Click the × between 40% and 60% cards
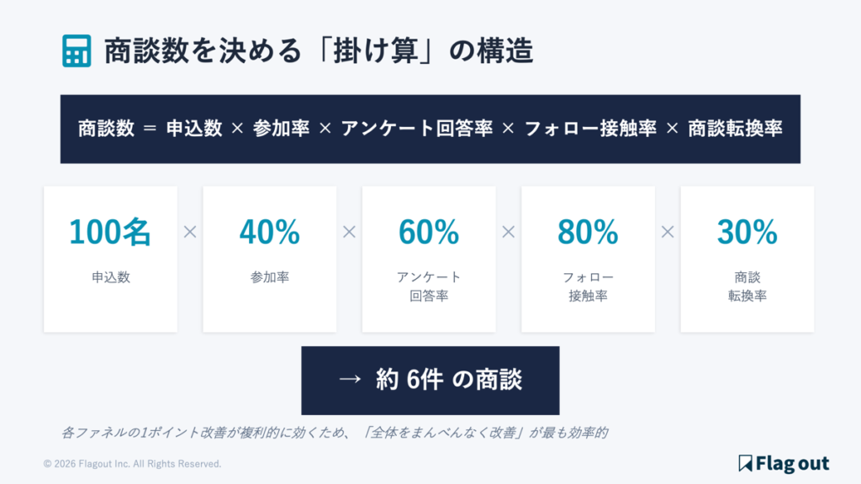Screen dimensions: 861x484 [349, 232]
